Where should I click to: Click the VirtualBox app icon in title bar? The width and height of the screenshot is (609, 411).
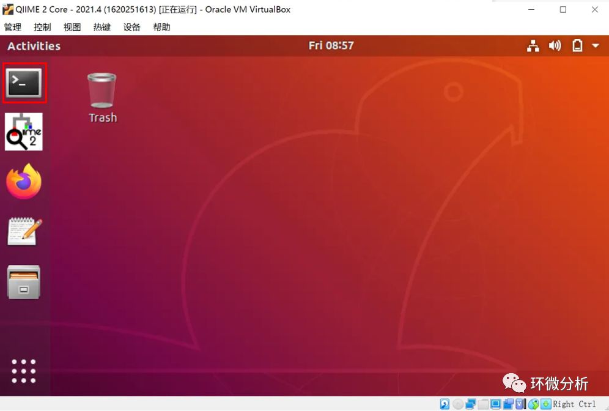coord(7,9)
